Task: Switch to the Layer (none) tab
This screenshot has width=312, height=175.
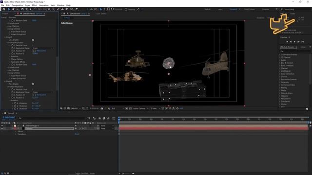Action: coord(101,14)
